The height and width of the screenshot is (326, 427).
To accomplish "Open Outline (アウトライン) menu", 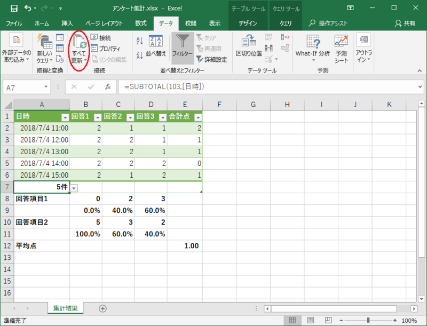I will pos(363,49).
